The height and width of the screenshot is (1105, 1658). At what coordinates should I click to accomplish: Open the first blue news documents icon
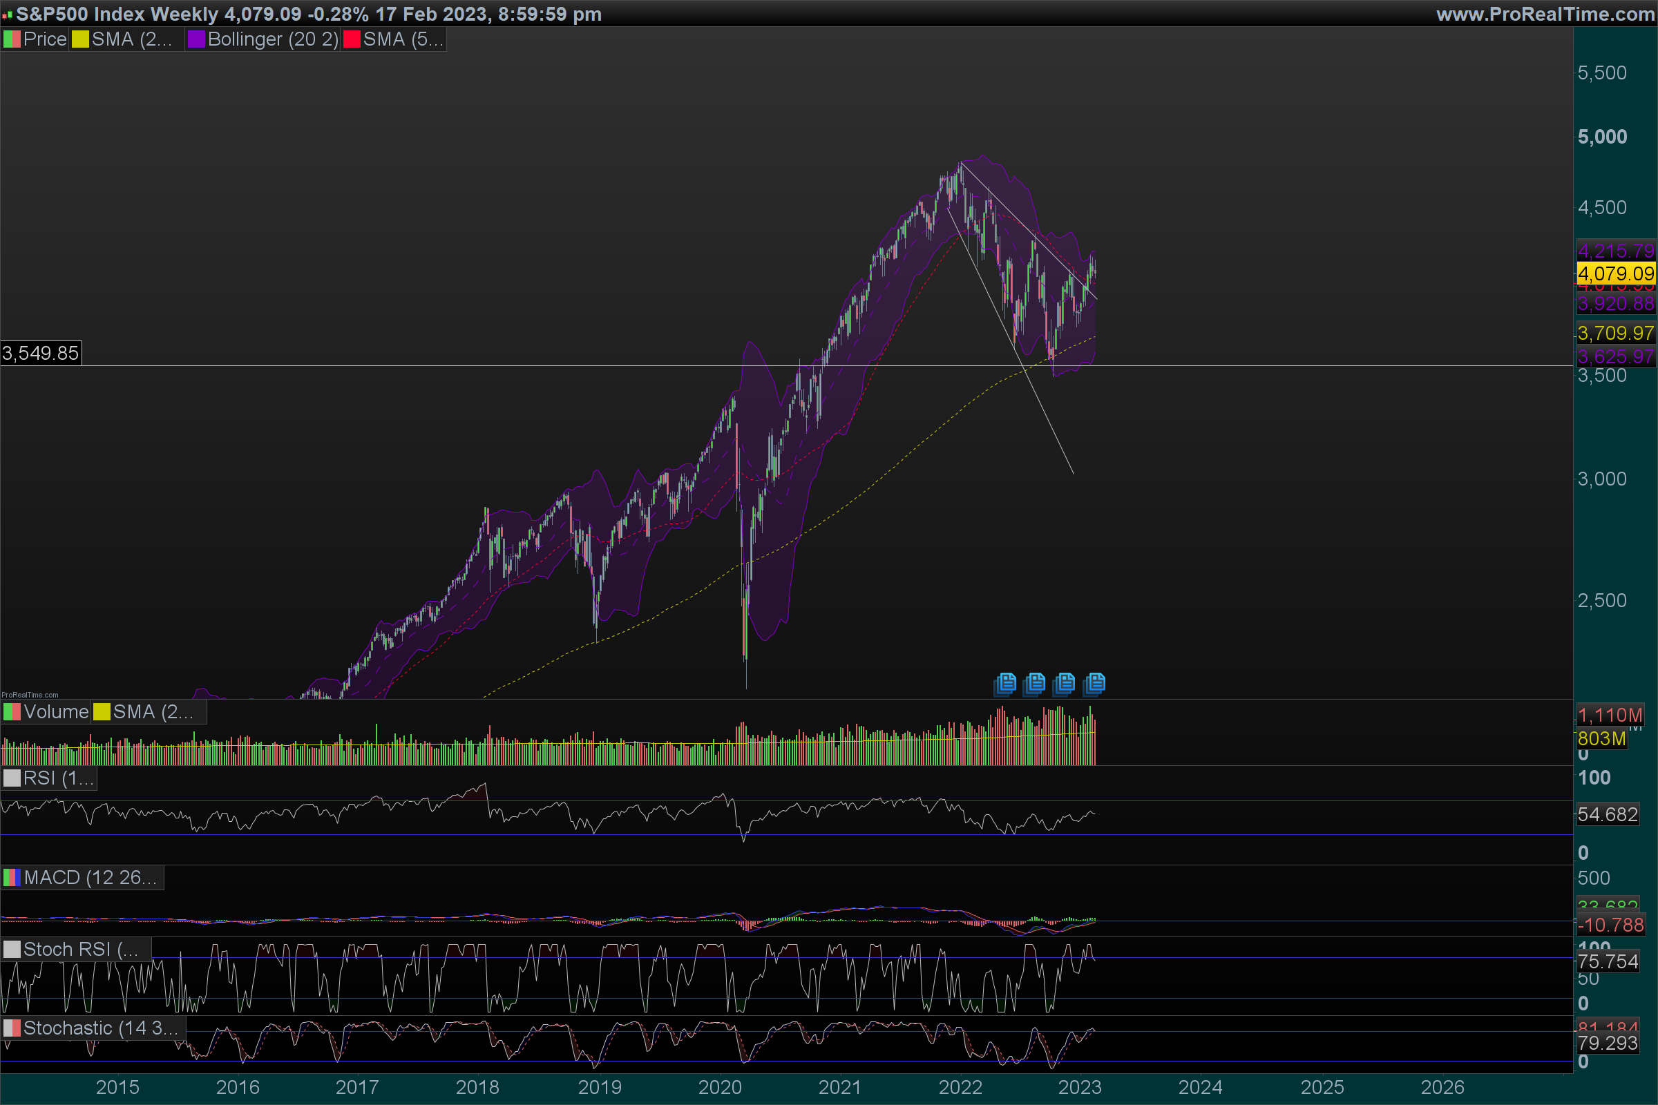[x=1005, y=683]
